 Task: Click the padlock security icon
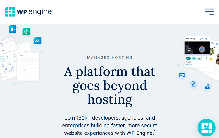pos(207,87)
